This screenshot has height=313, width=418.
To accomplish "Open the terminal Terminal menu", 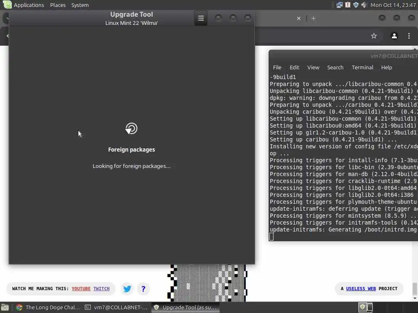I will [x=362, y=67].
